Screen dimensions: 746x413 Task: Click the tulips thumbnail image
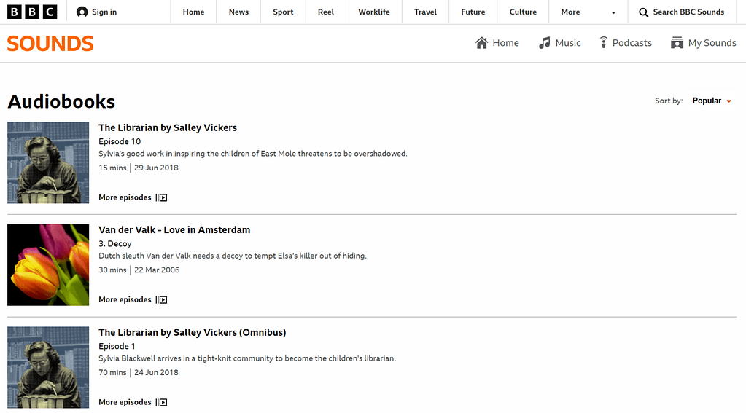coord(48,264)
